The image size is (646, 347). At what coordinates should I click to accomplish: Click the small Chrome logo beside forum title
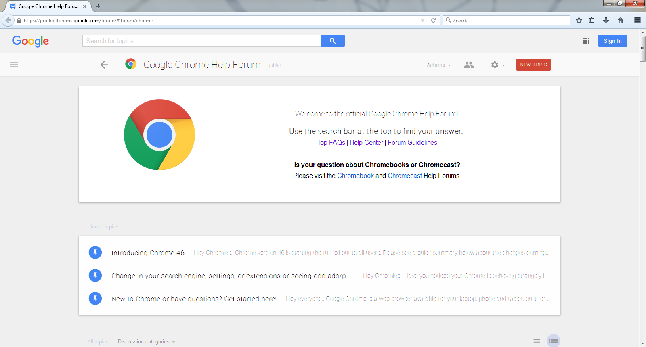(131, 64)
